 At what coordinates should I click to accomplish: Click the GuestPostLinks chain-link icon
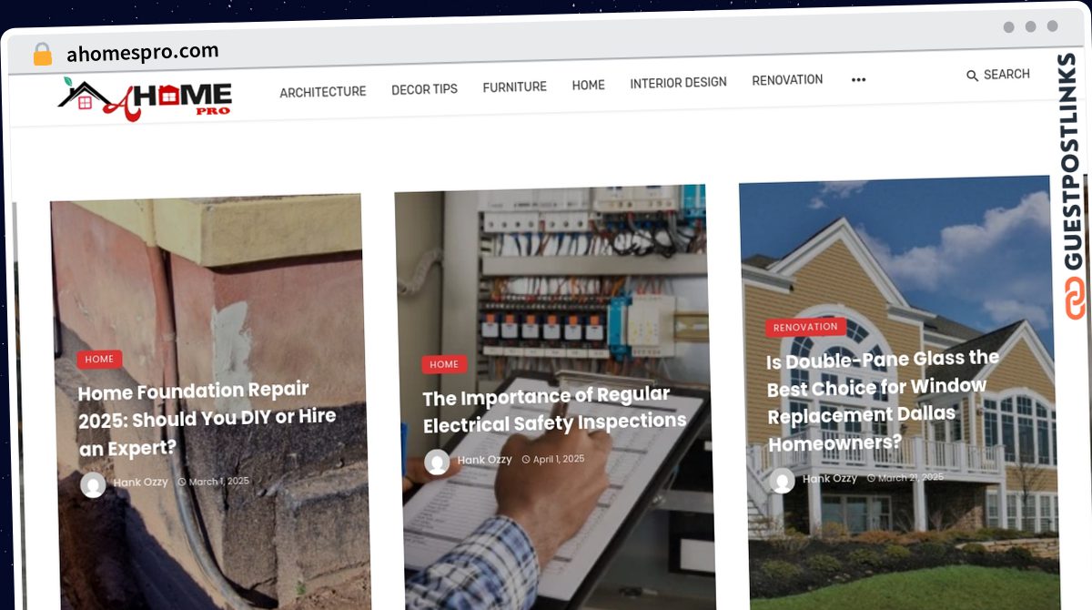pyautogui.click(x=1075, y=300)
